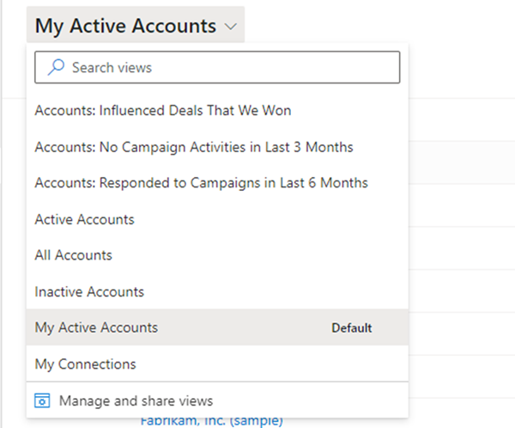This screenshot has height=428, width=515.
Task: Show the Inactive Accounts view
Action: point(89,291)
